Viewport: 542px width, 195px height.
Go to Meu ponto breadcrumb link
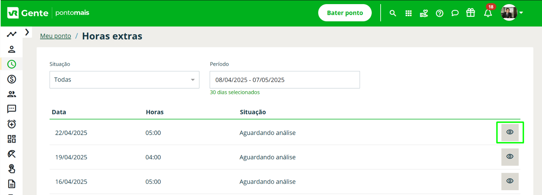(56, 36)
